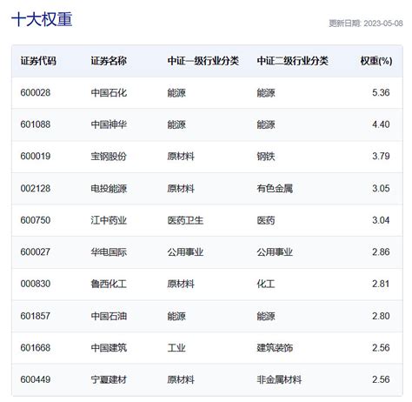This screenshot has width=412, height=402.
Task: Click weight value 5.36
Action: pyautogui.click(x=381, y=93)
